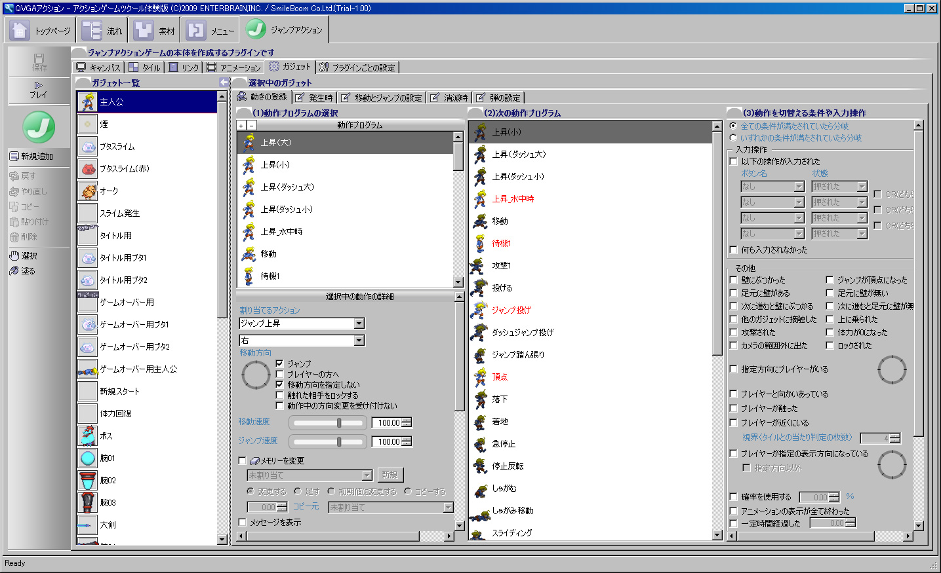941x573 pixels.
Task: Click the プレイ (play) icon
Action: [x=39, y=90]
